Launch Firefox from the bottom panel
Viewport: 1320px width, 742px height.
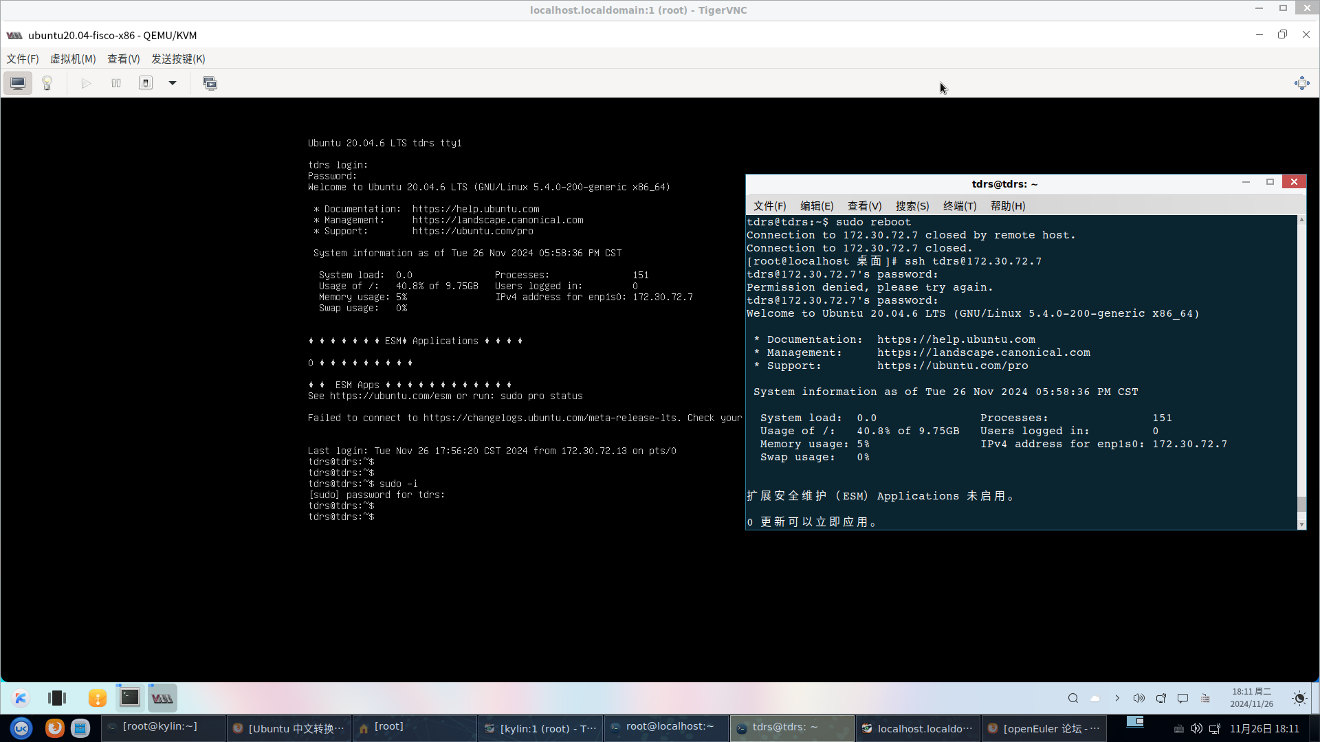coord(54,728)
